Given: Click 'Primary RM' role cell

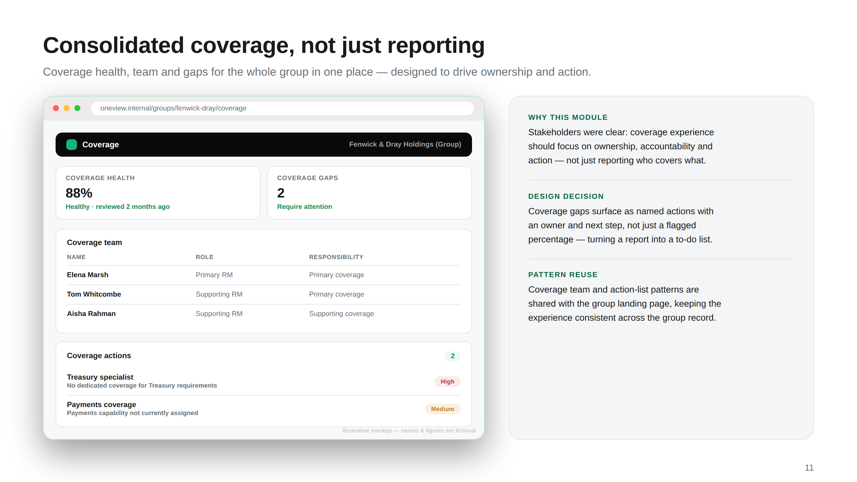Looking at the screenshot, I should pyautogui.click(x=214, y=275).
